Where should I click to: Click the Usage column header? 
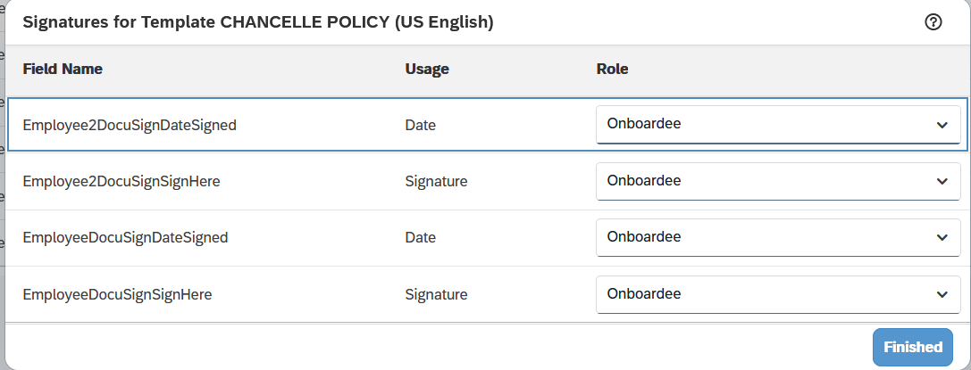427,70
